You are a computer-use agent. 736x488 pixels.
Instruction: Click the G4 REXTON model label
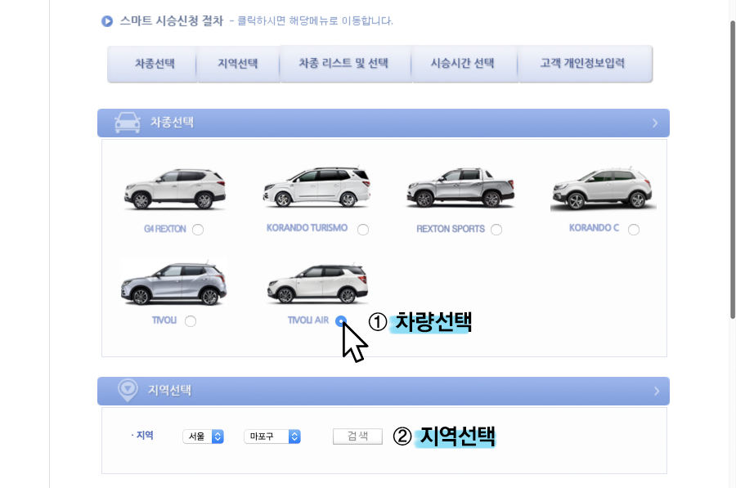(x=164, y=229)
